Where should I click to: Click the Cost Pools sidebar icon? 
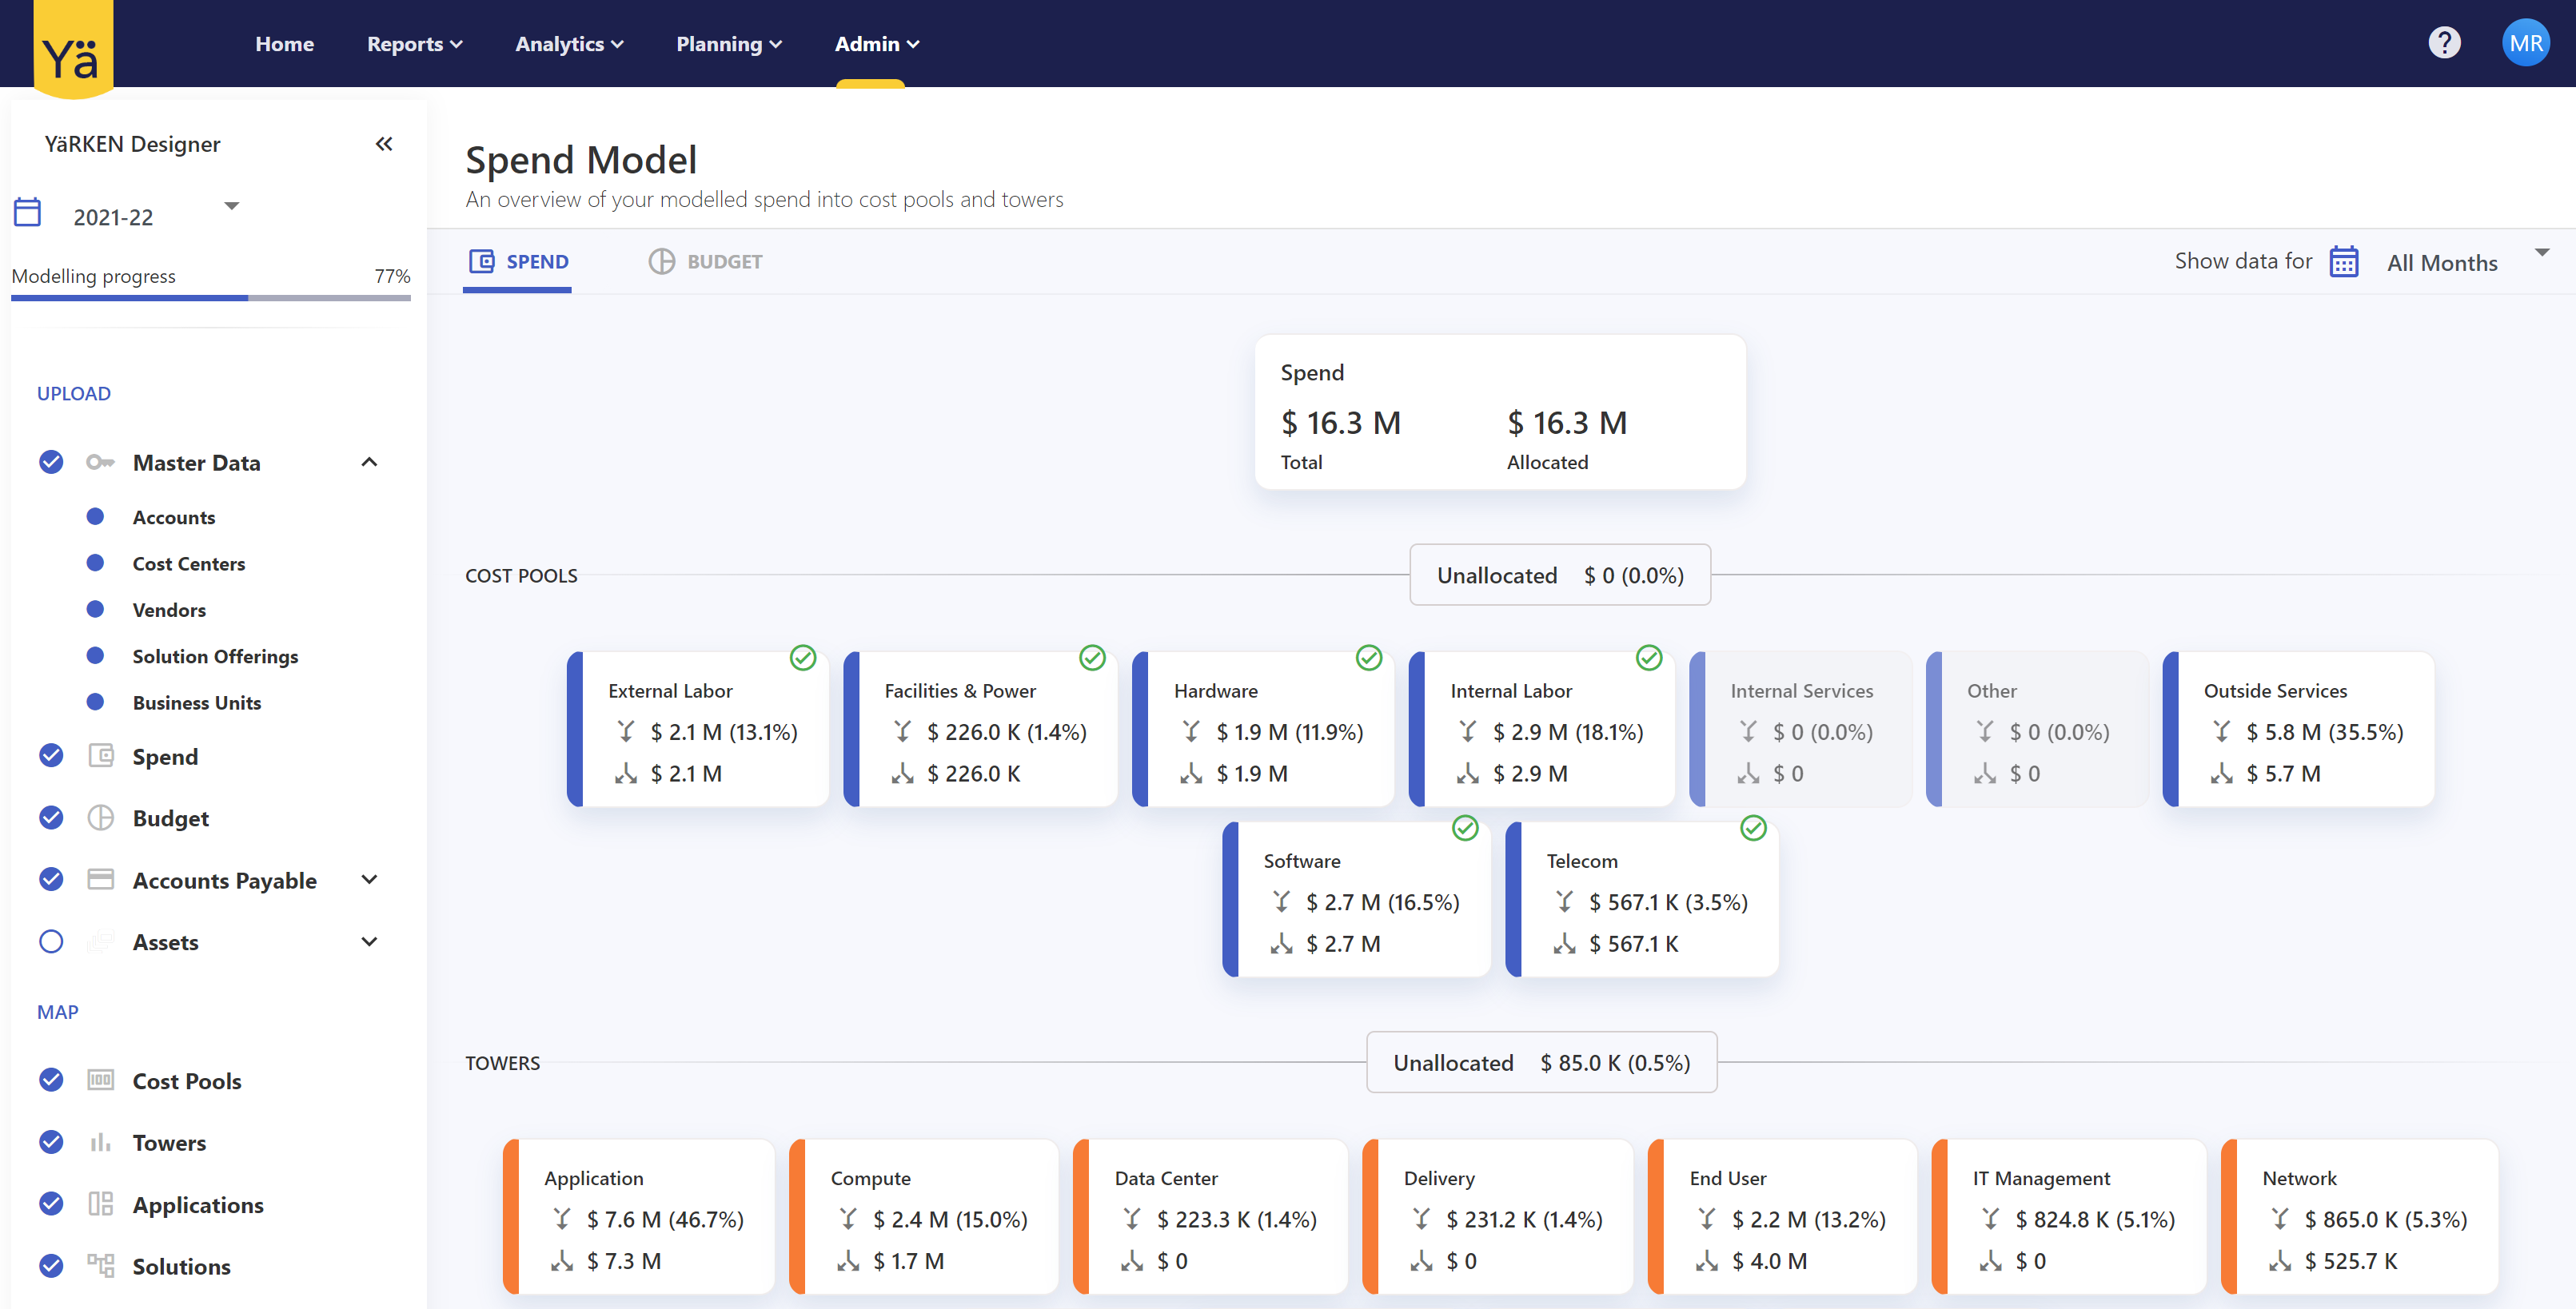(x=100, y=1080)
